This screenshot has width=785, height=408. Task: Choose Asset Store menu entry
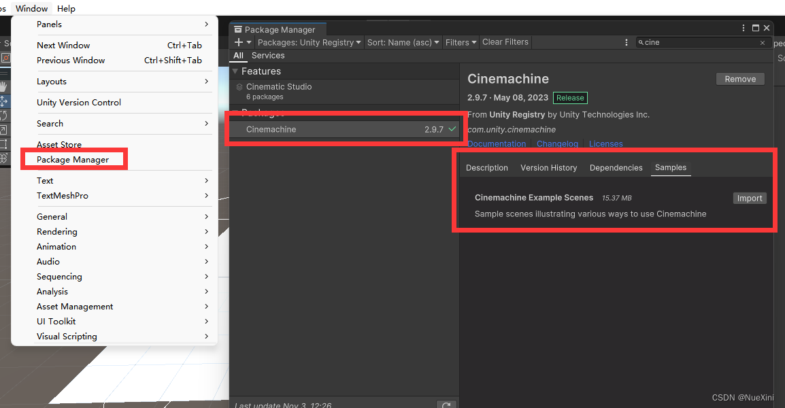pyautogui.click(x=59, y=144)
